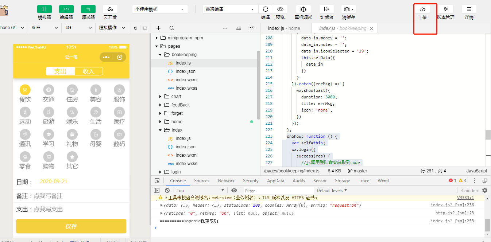Toggle the console sidebar icon
This screenshot has height=242, width=491.
point(157,190)
